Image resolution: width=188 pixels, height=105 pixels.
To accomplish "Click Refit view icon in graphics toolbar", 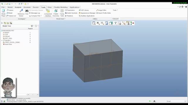I will click(x=94, y=23).
